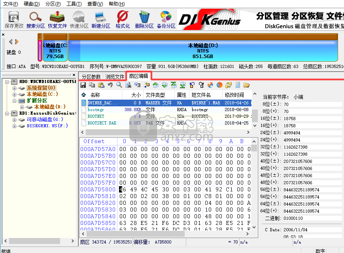
Task: Open the 硬盘(D) menu
Action: [x=32, y=4]
